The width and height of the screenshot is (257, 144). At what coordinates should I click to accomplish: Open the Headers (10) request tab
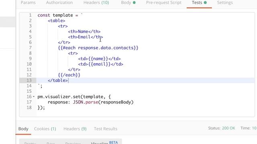click(x=96, y=3)
